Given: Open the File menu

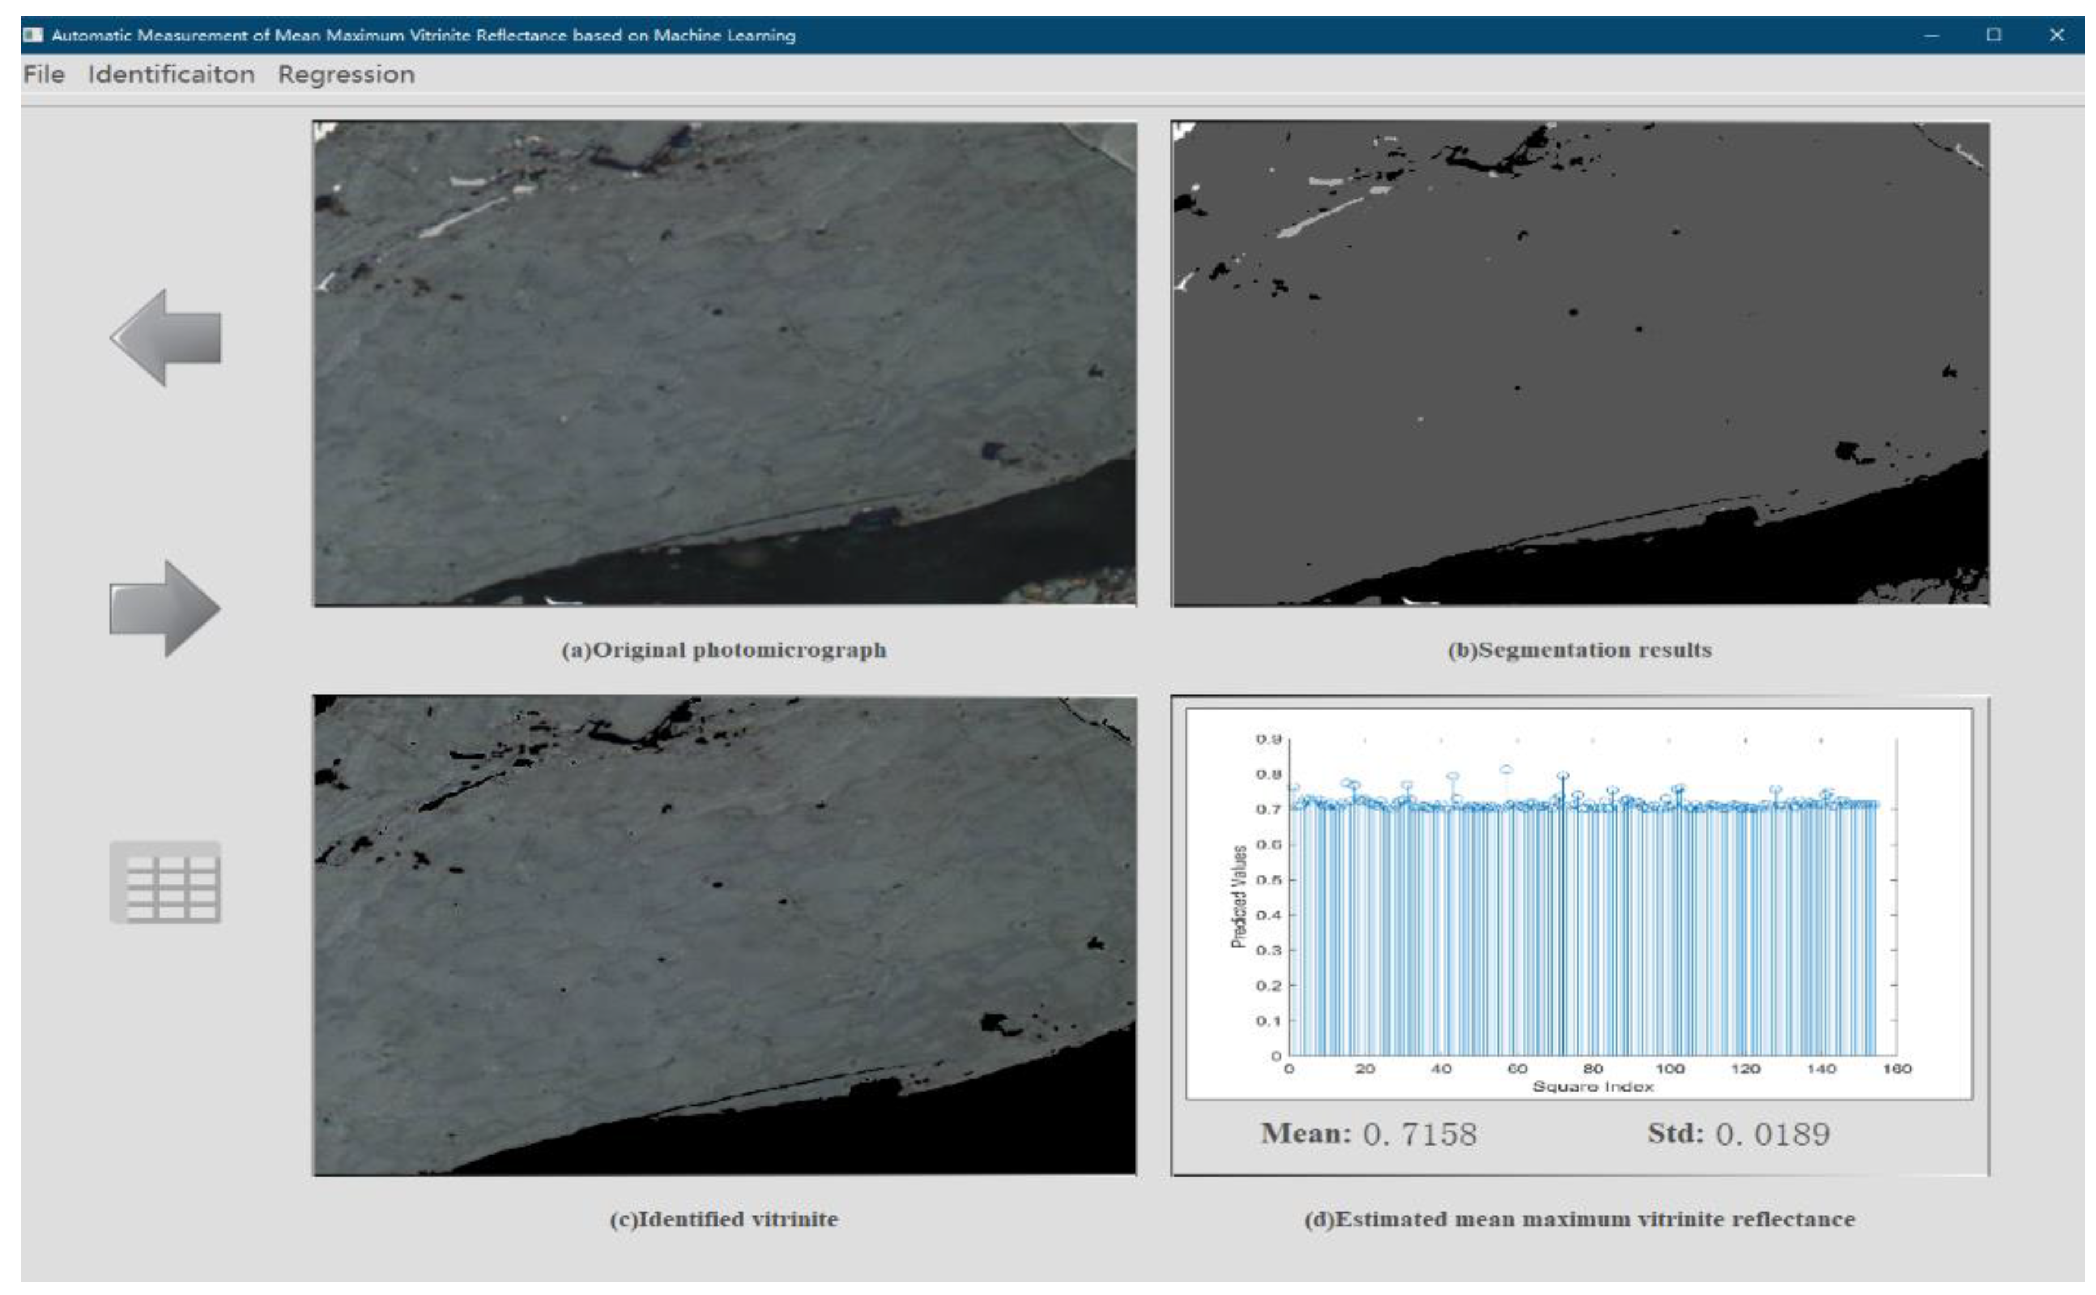Looking at the screenshot, I should pos(44,75).
